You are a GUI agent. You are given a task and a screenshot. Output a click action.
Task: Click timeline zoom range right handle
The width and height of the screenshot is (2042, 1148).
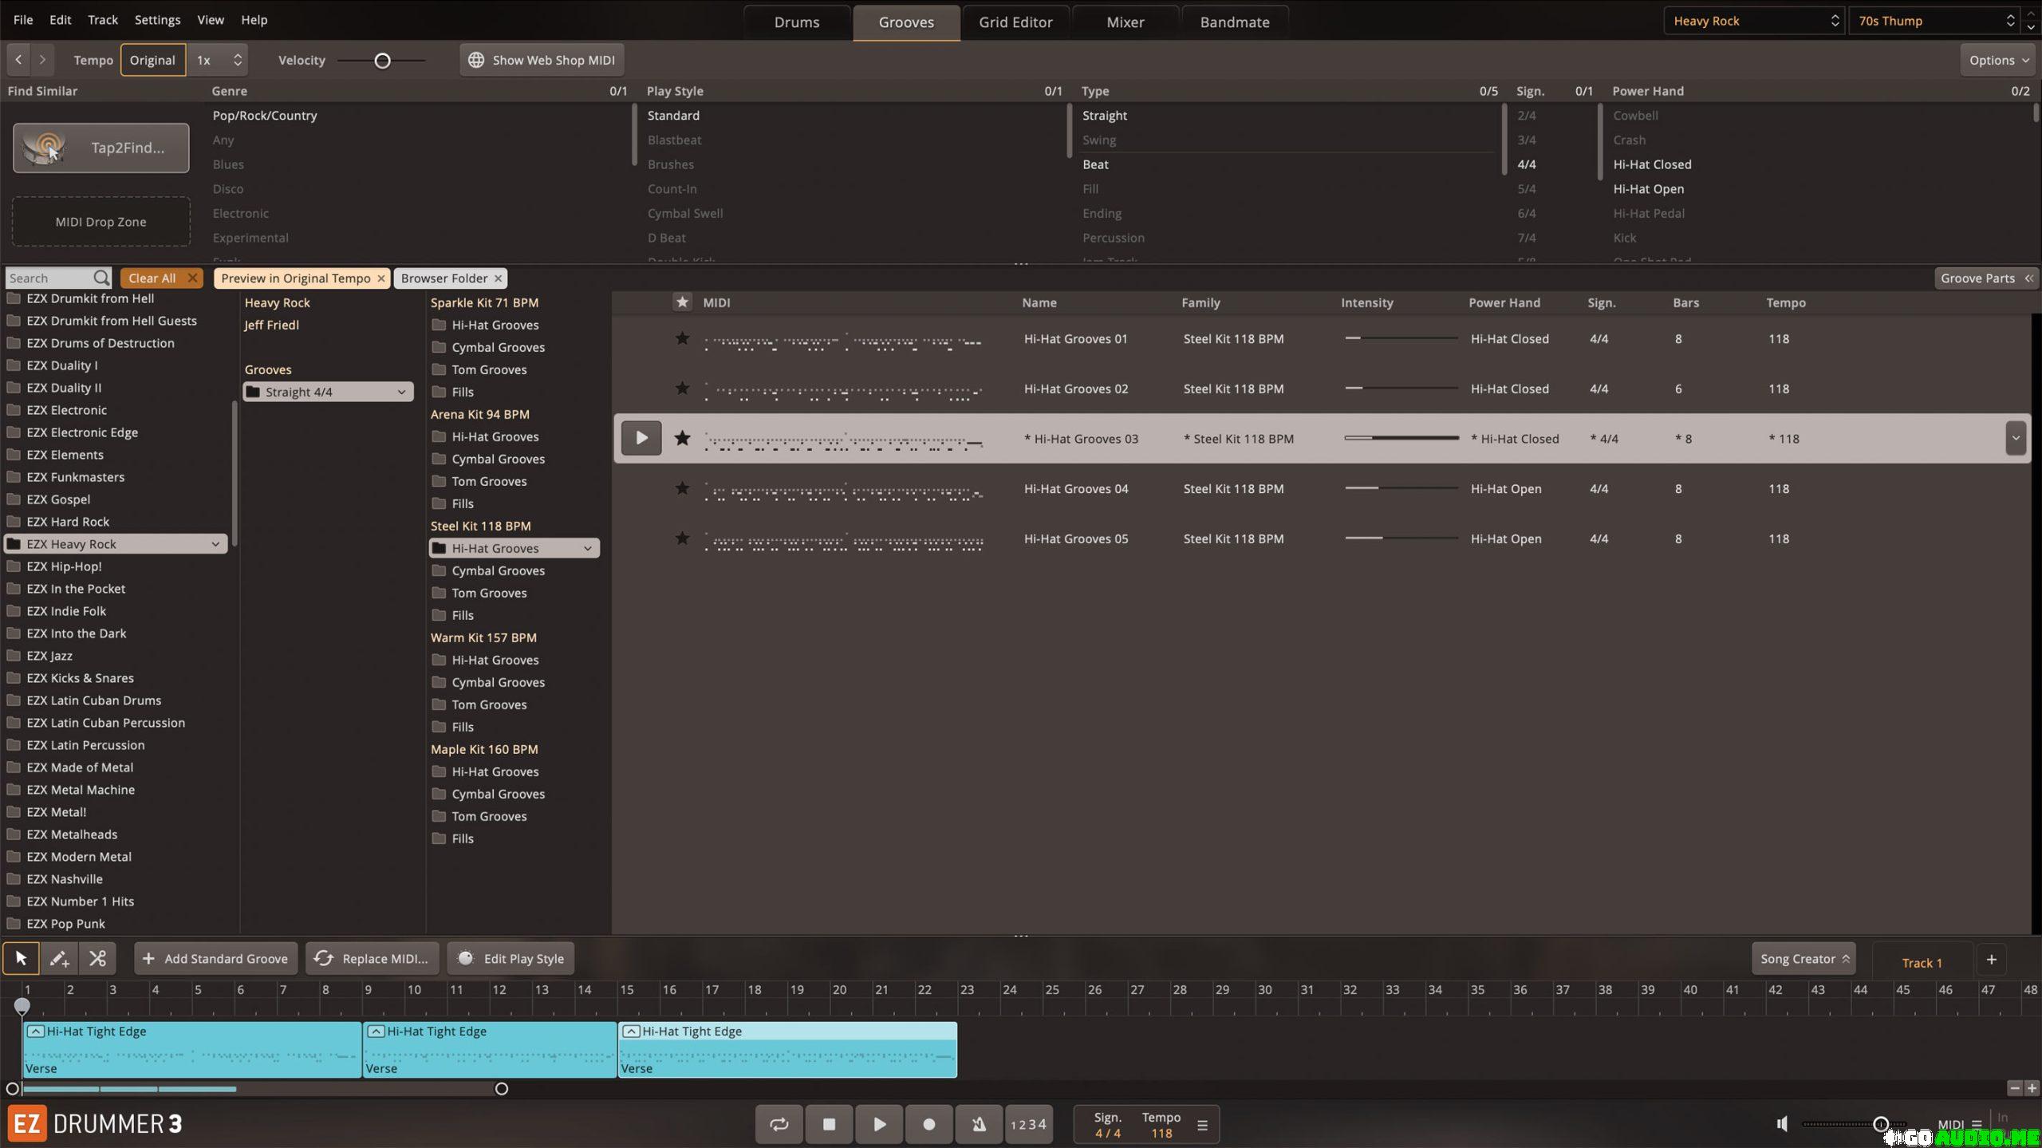pyautogui.click(x=502, y=1088)
